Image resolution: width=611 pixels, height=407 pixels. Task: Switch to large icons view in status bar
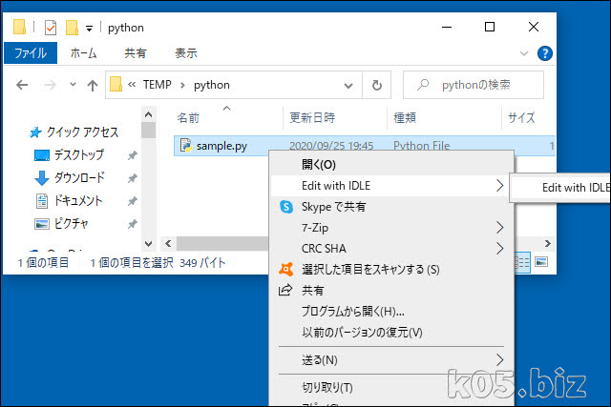541,262
